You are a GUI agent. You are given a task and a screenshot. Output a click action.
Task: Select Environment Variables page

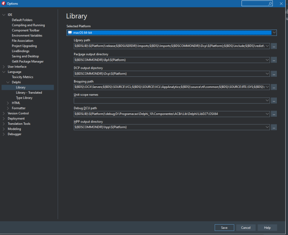[27, 35]
